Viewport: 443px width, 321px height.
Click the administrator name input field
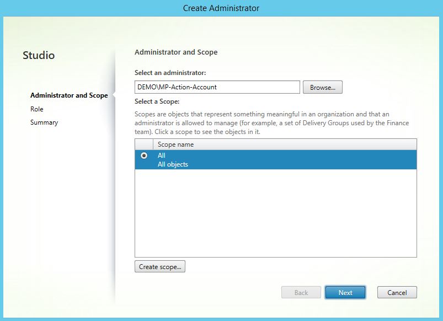[x=217, y=87]
